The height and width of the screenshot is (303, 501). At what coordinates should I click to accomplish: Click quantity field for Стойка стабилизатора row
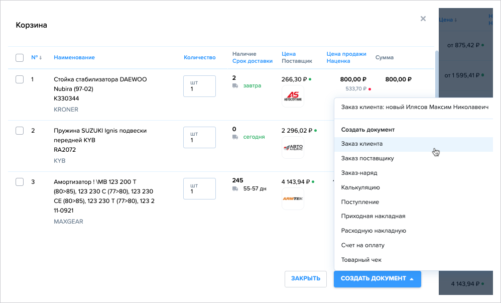pos(199,86)
